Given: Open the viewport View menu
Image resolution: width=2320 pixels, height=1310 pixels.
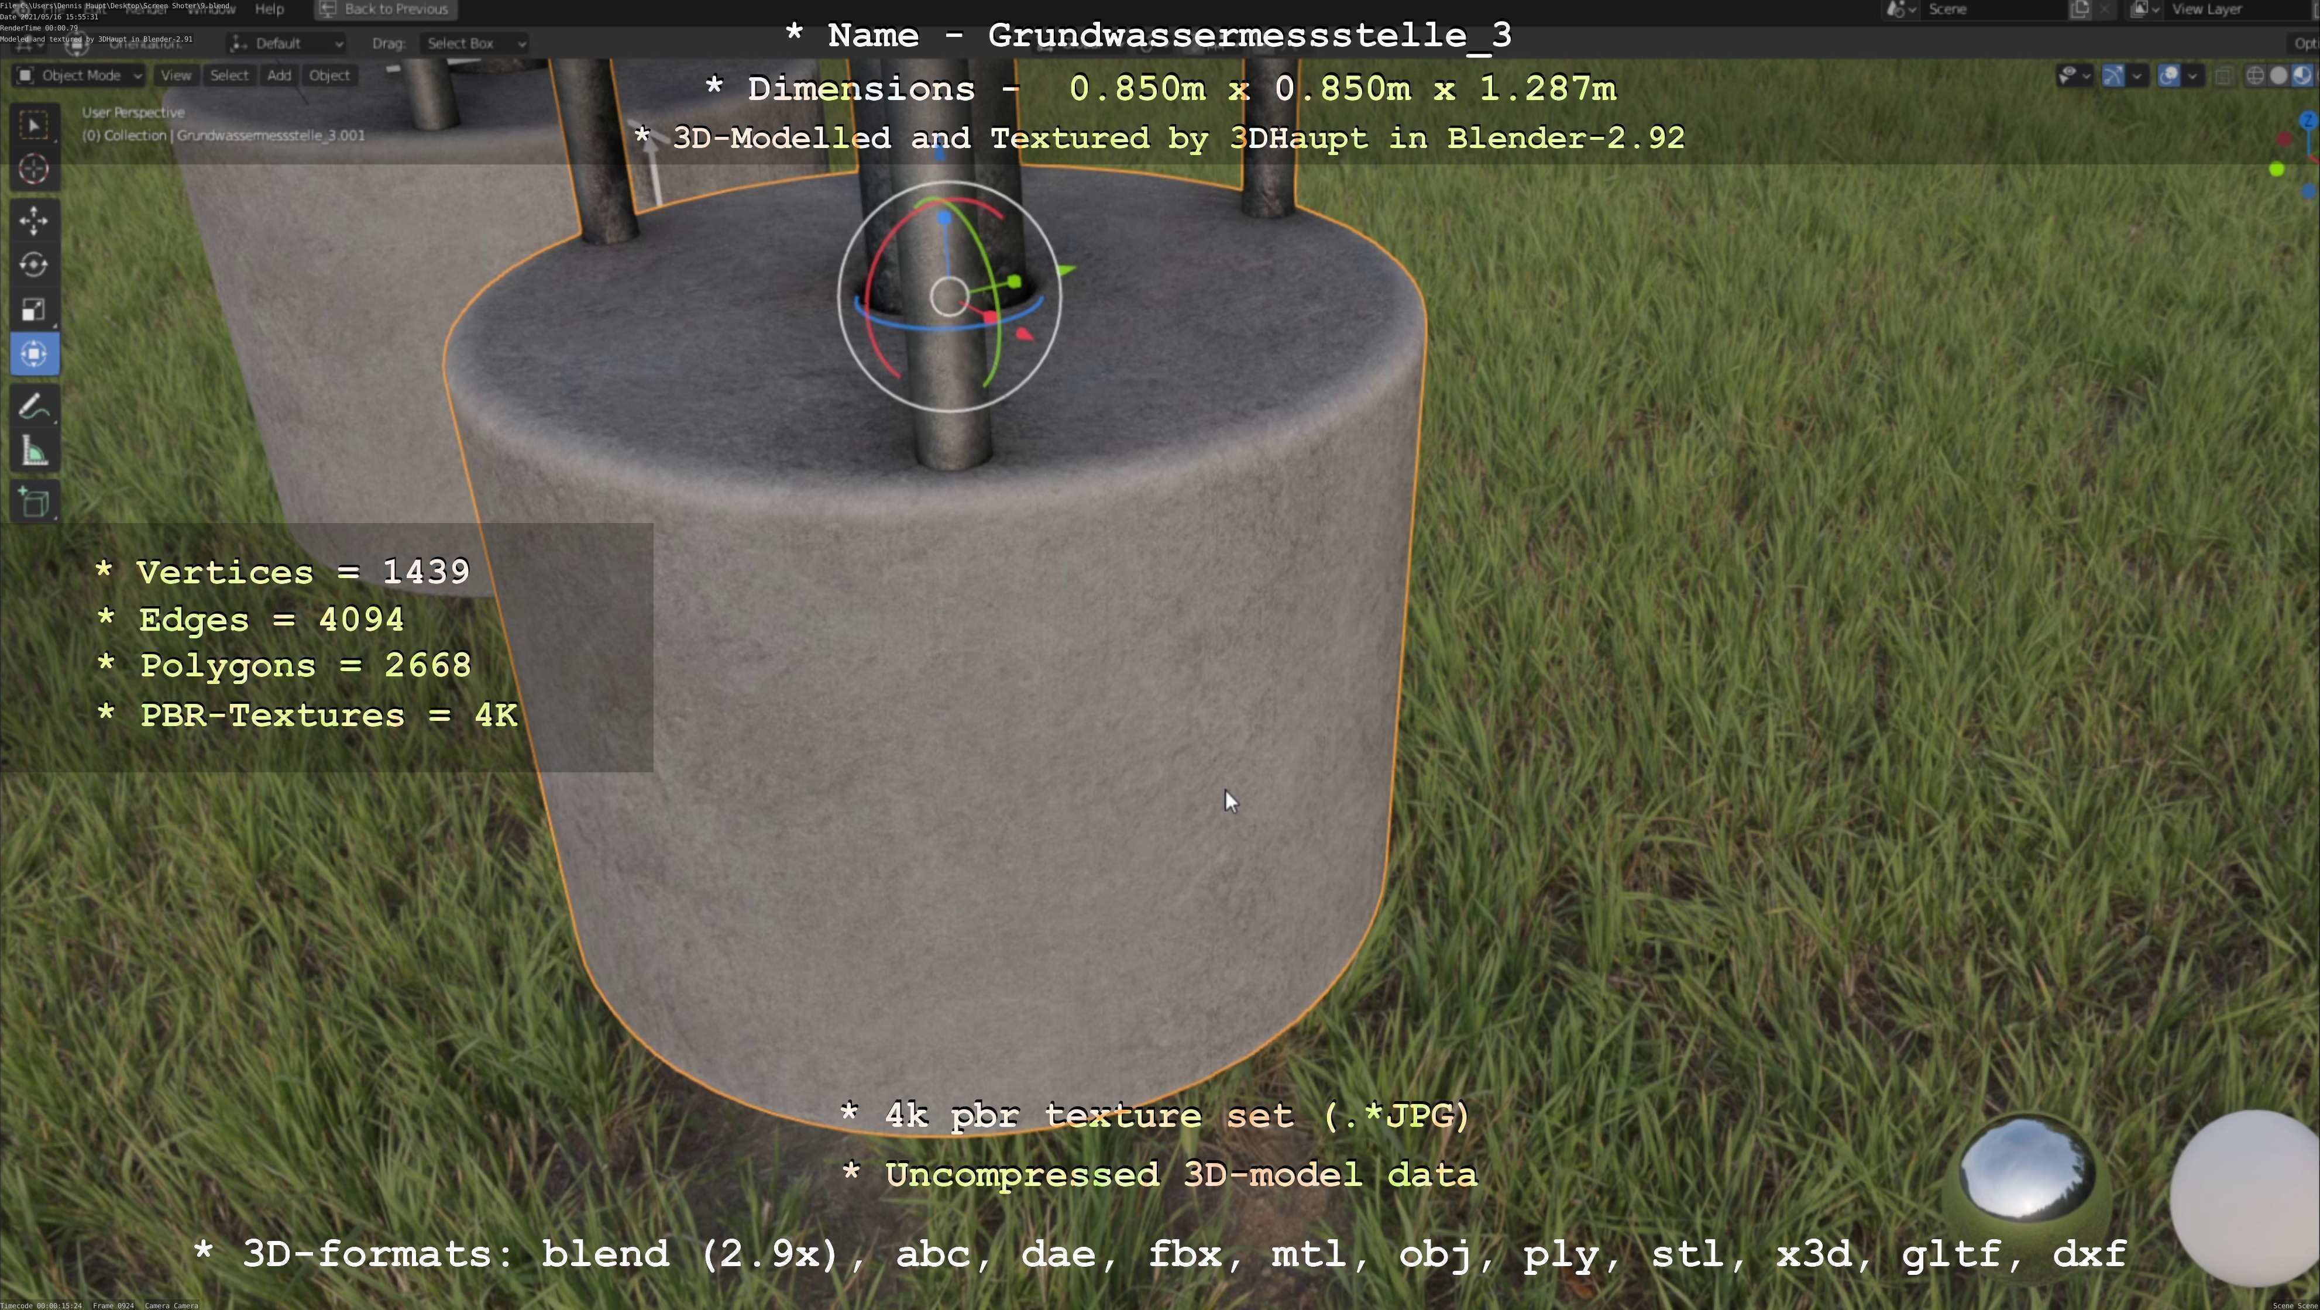Looking at the screenshot, I should (176, 75).
